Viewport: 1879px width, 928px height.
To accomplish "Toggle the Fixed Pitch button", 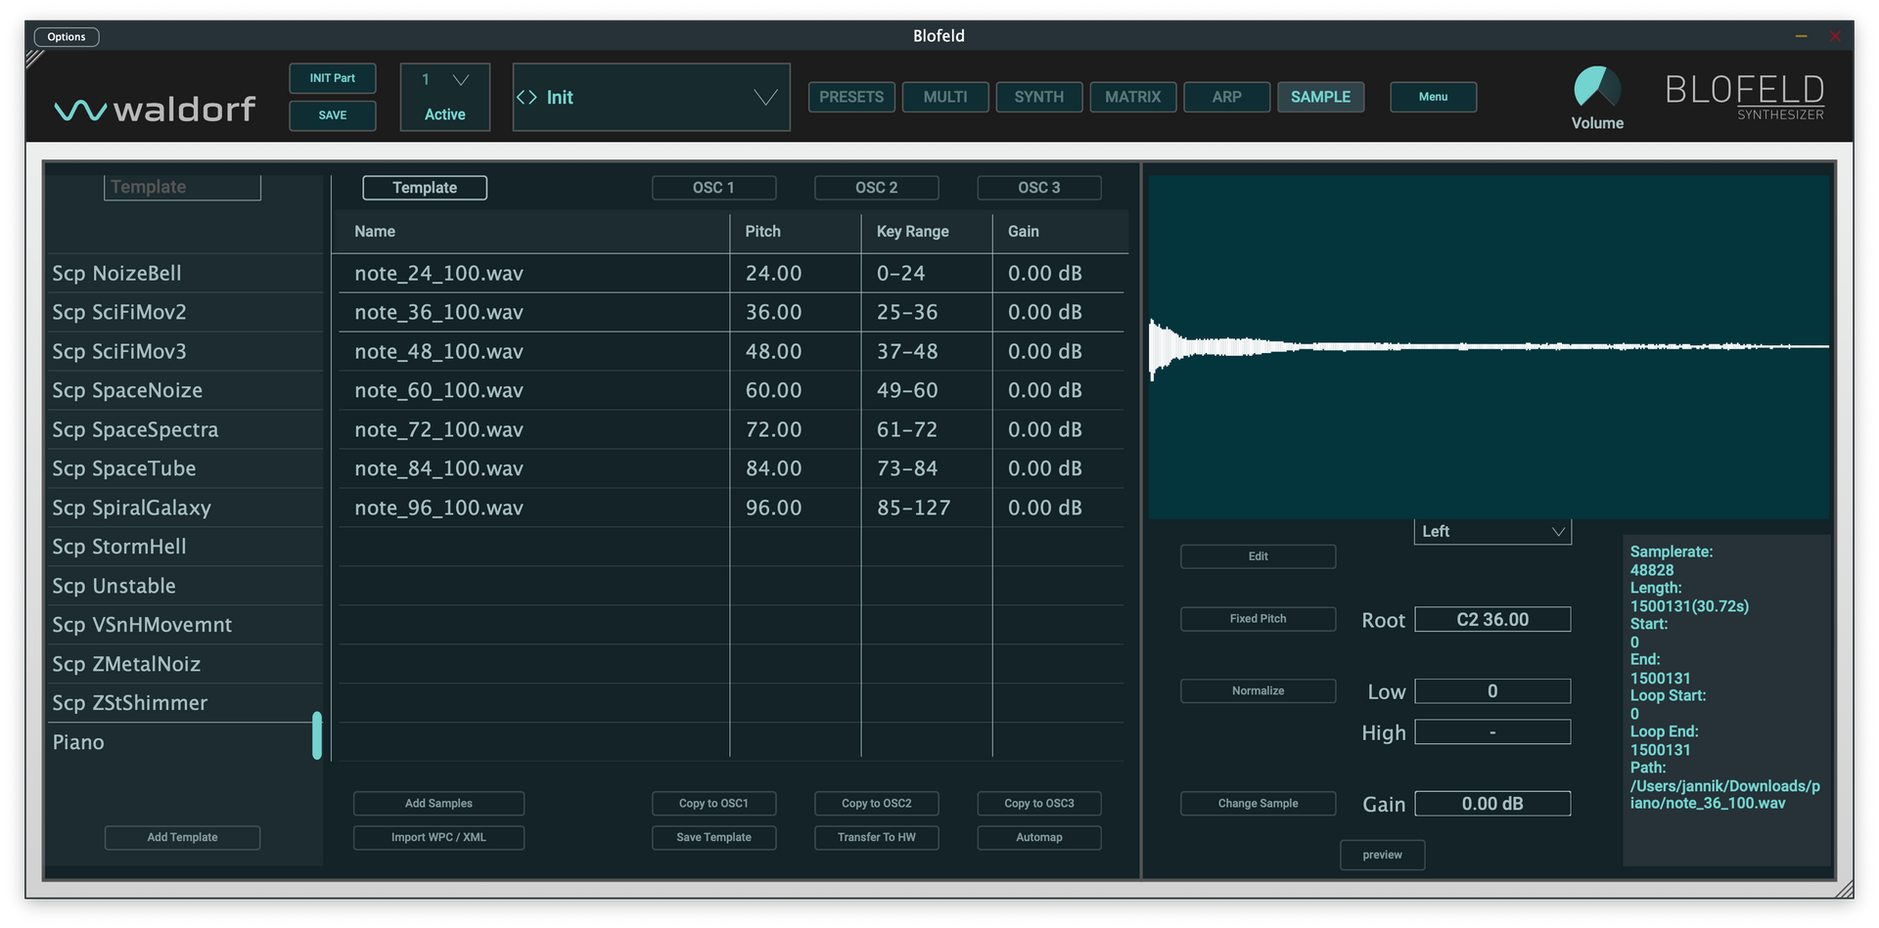I will 1259,619.
